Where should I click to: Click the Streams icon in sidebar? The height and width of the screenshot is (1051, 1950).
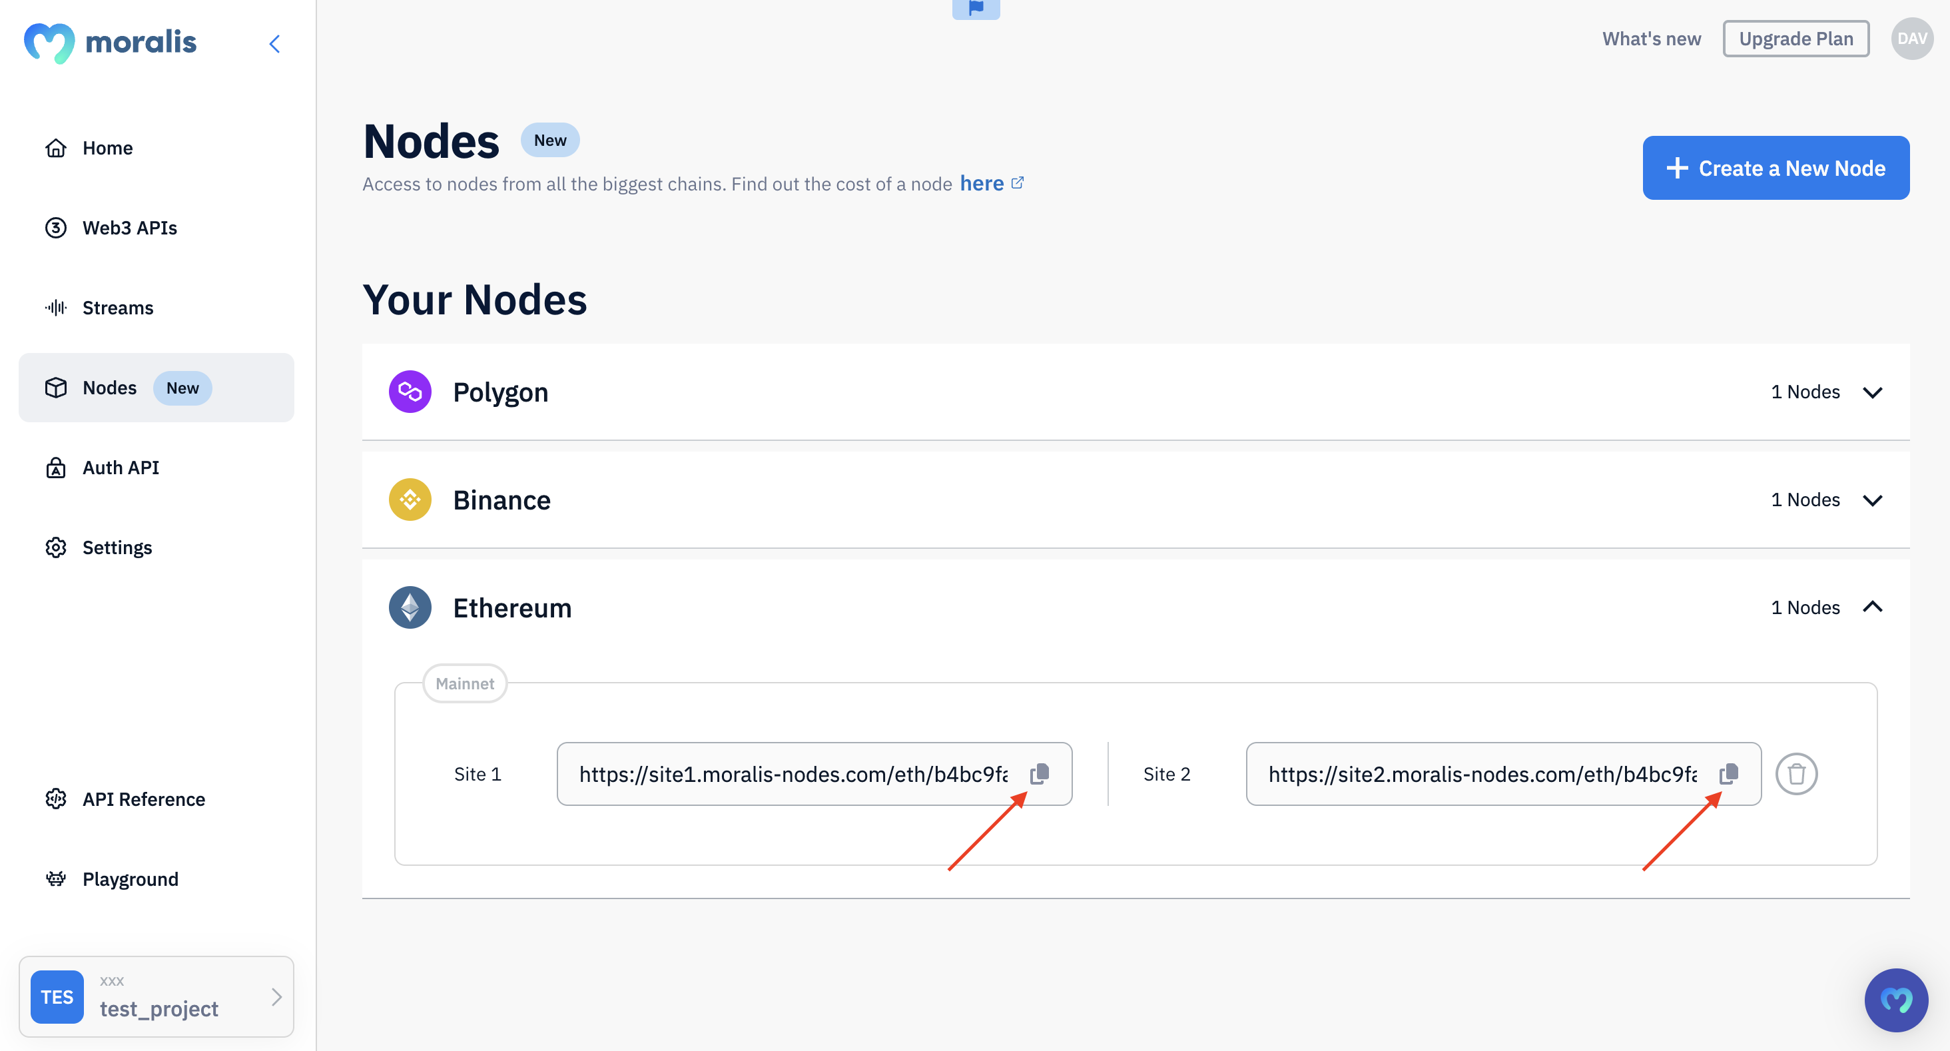[x=56, y=307]
